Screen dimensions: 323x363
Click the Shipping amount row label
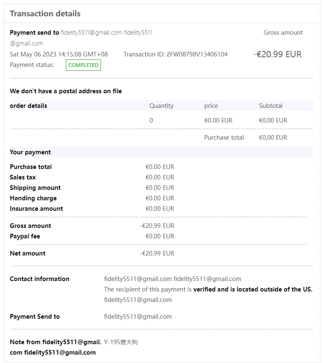point(35,188)
